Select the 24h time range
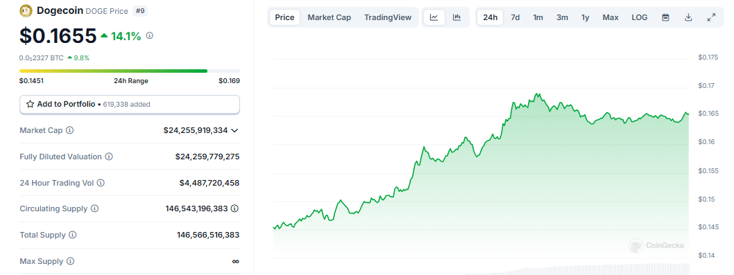This screenshot has width=734, height=275. click(490, 17)
